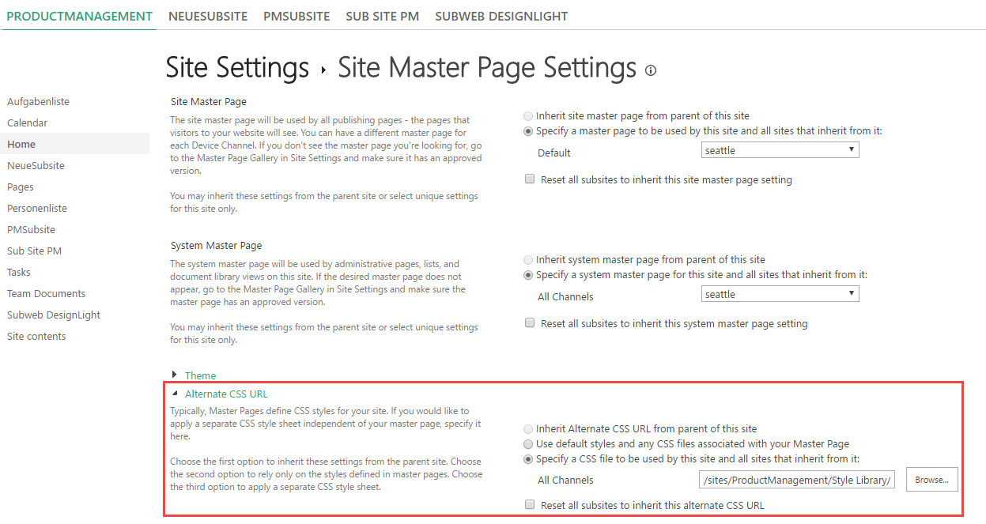This screenshot has width=986, height=524.
Task: Click the Site Master Page section heading
Action: point(209,102)
